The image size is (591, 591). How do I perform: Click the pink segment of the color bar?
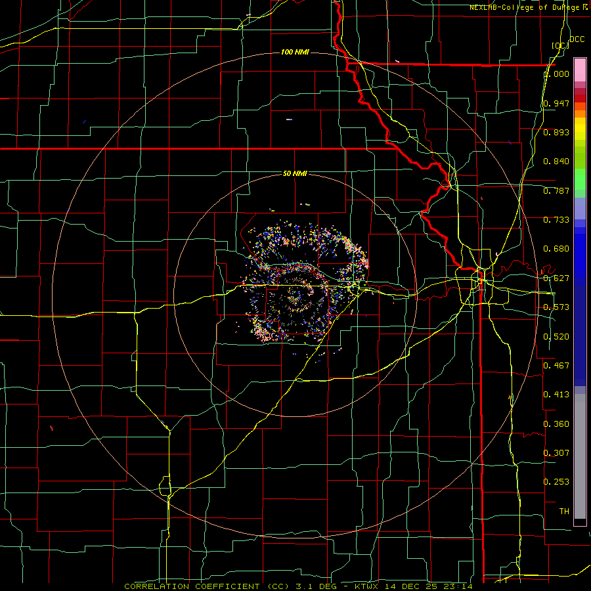(580, 70)
